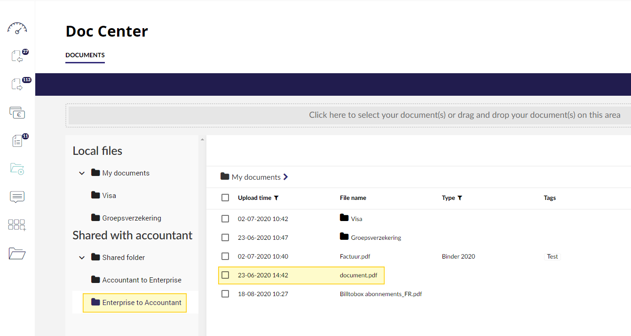Image resolution: width=631 pixels, height=336 pixels.
Task: Click the Groepsverzekering folder icon in tree
Action: tap(95, 217)
